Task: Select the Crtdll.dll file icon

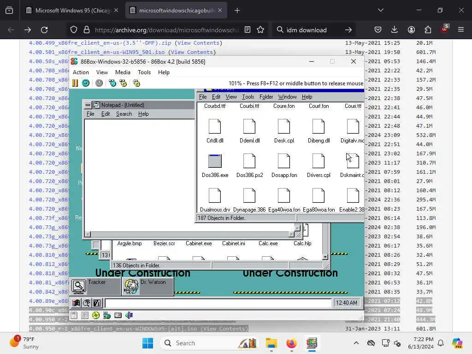Action: coord(215,126)
